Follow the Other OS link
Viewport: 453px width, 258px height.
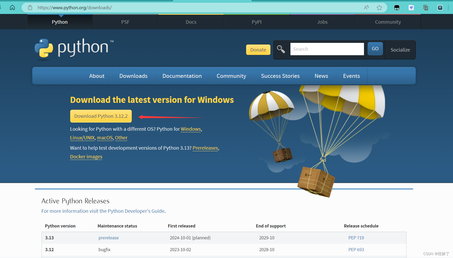tap(121, 138)
